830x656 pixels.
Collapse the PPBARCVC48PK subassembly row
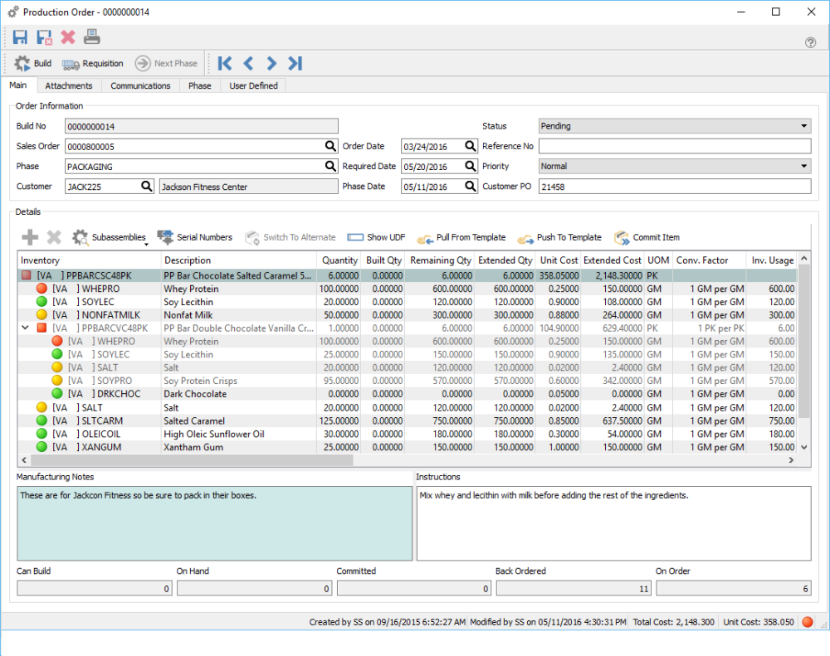pyautogui.click(x=25, y=328)
